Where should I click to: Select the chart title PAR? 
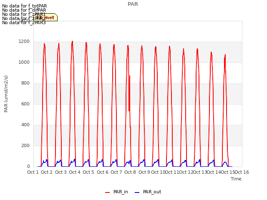click(133, 4)
